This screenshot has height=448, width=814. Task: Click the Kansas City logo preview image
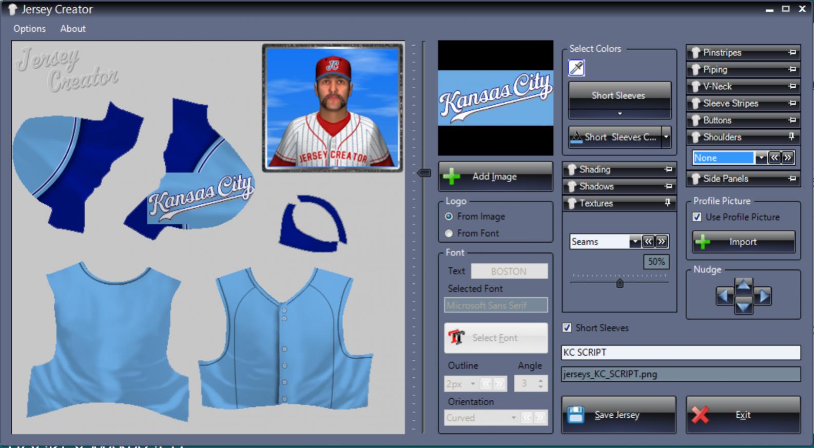496,98
